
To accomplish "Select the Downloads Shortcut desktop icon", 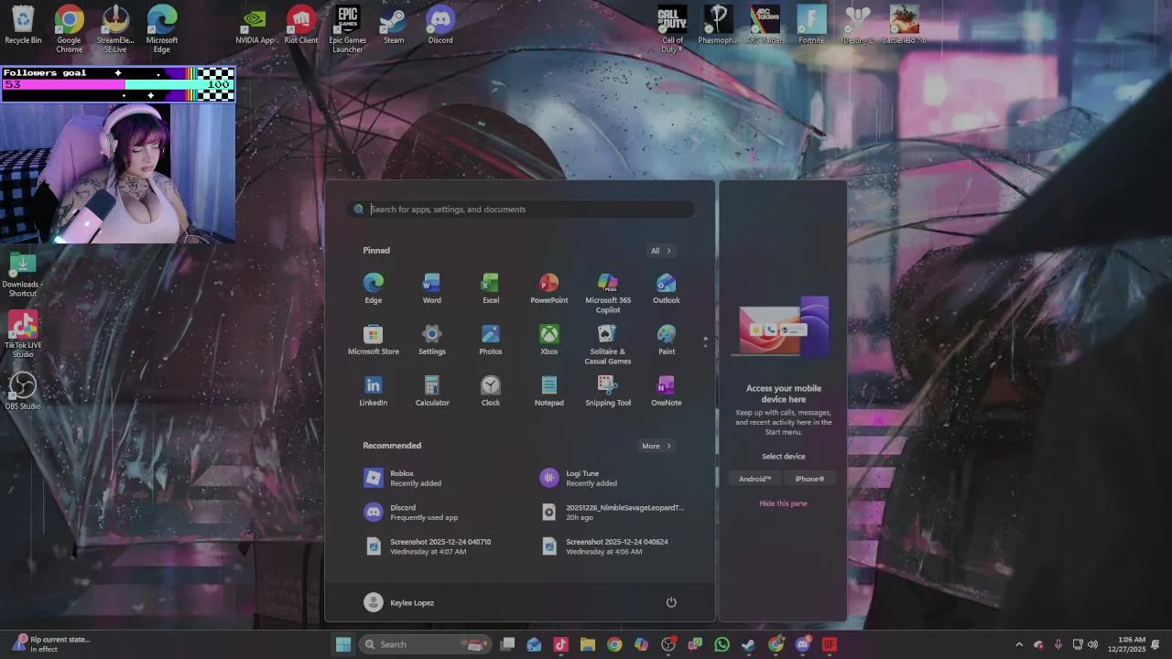I will coord(22,275).
